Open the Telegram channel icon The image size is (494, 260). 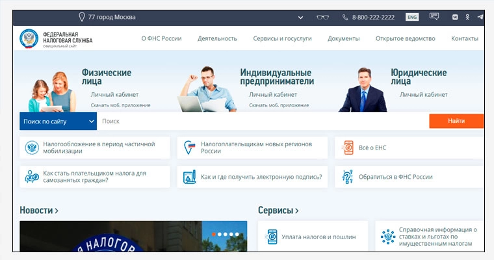tap(480, 17)
